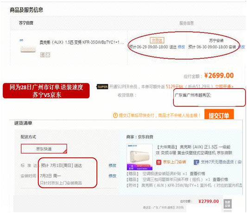The width and height of the screenshot is (247, 213).
Task: Click first 查看价格 for 安装延误补贴 gift
Action: point(197,174)
